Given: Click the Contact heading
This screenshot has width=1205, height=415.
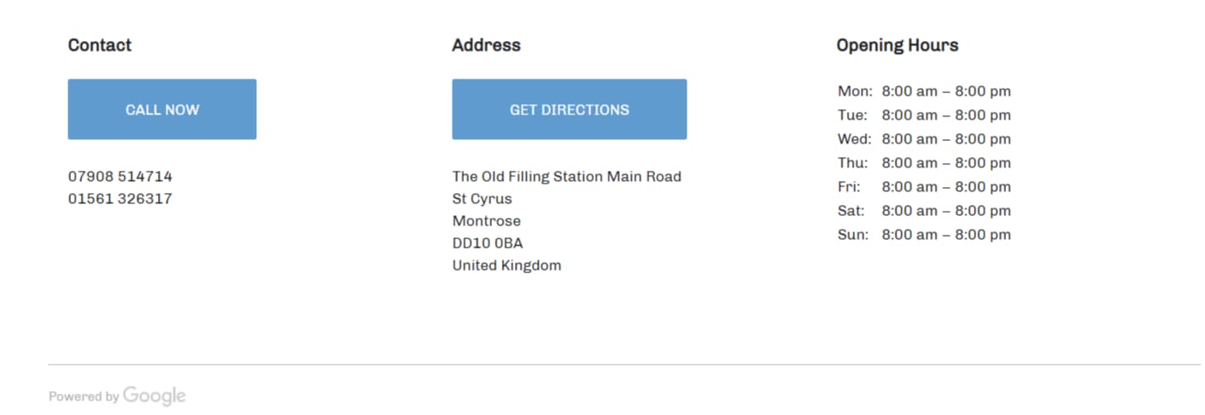Looking at the screenshot, I should [x=100, y=45].
